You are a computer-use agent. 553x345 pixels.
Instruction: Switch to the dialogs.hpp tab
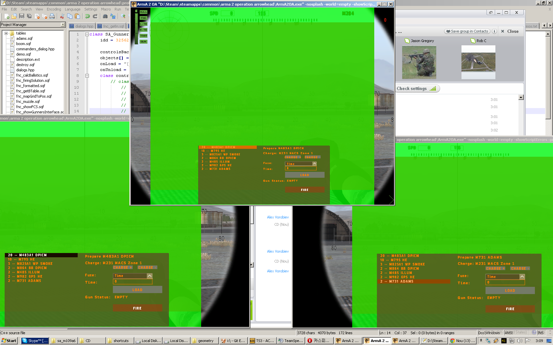[x=82, y=26]
